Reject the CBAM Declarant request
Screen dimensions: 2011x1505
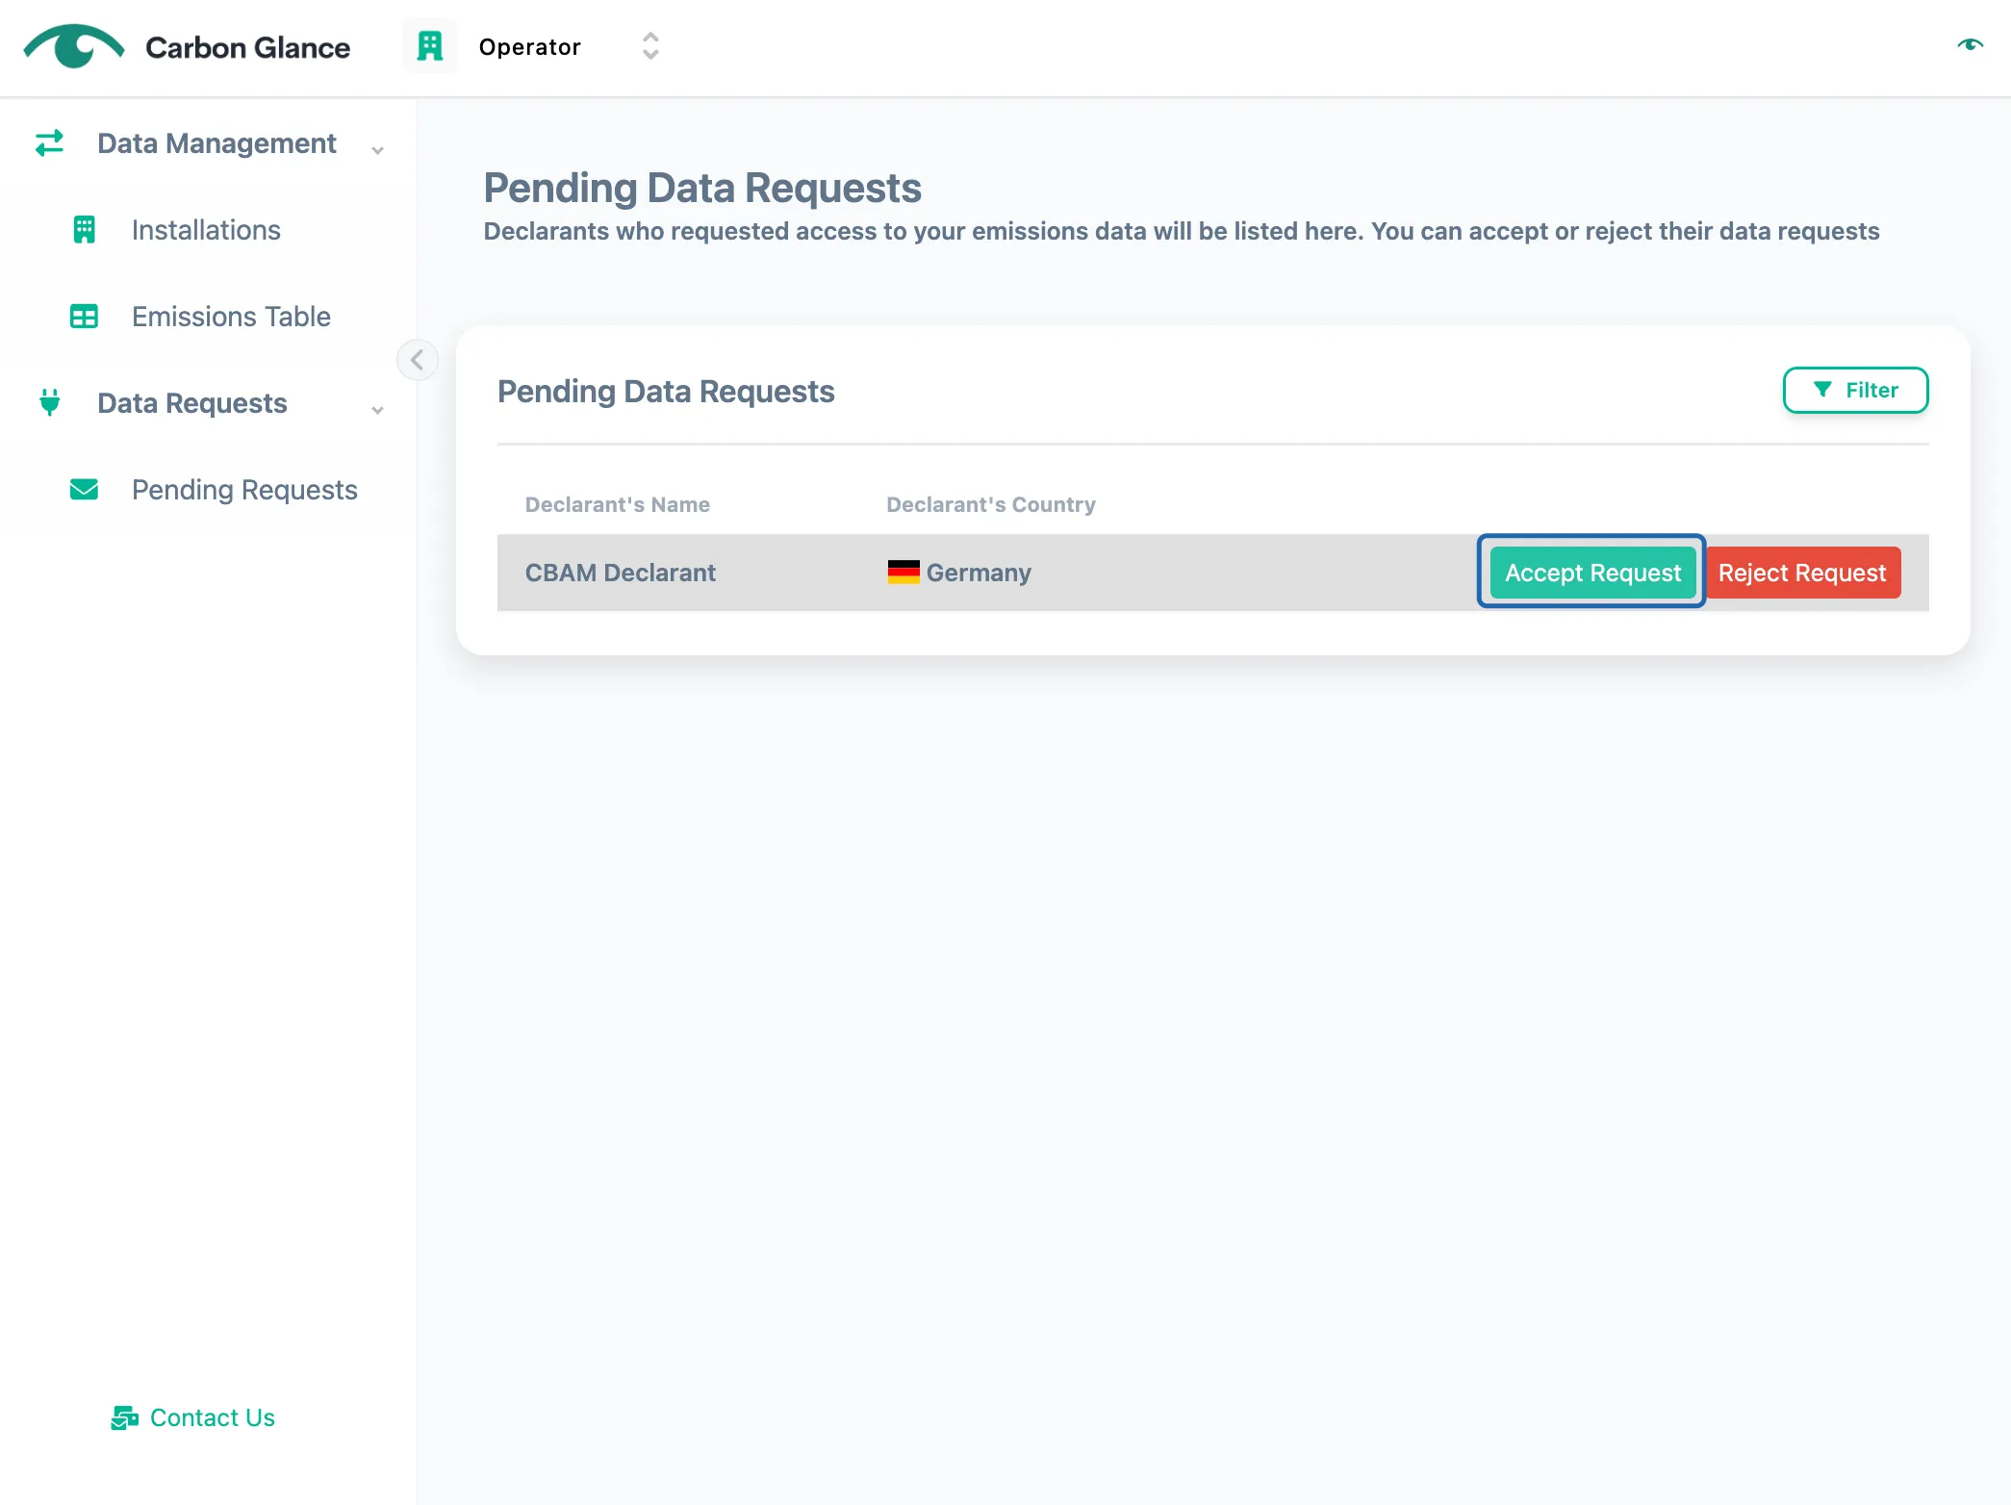pyautogui.click(x=1802, y=573)
